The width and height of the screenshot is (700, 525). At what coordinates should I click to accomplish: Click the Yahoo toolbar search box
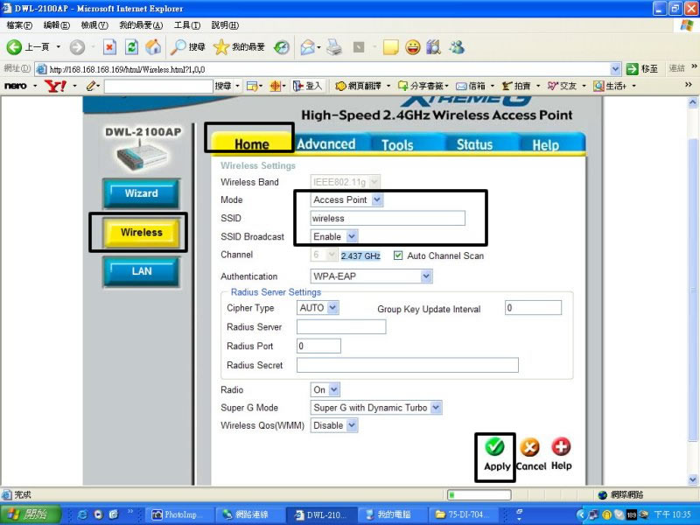(158, 86)
